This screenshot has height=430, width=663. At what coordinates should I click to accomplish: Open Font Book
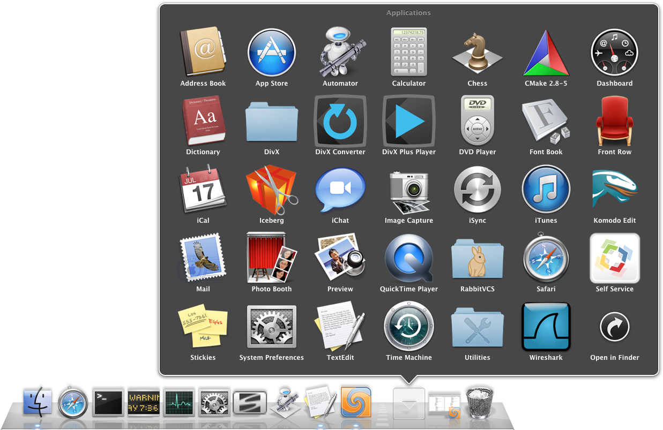(x=546, y=122)
